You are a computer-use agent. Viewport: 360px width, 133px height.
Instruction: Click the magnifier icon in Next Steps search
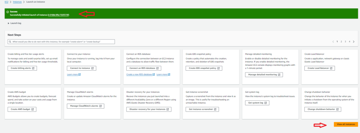tap(10, 42)
